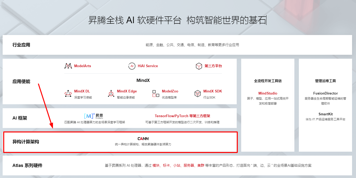The image size is (356, 178).
Task: Click the 智能边缘使能 subtitle
Action: tap(126, 97)
